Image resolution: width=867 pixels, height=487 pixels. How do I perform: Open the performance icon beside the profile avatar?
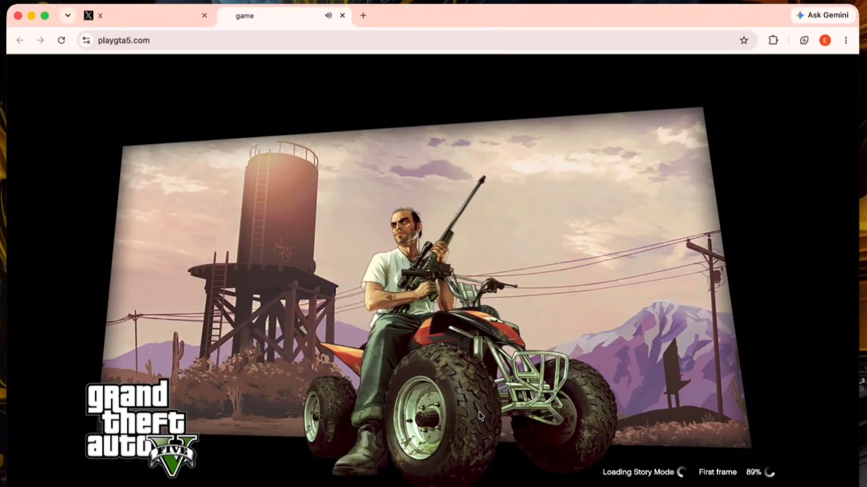(804, 40)
